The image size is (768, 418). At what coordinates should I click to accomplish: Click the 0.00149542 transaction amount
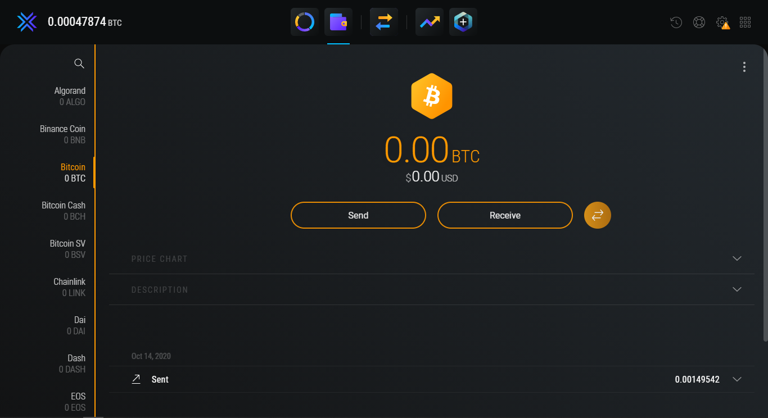(x=697, y=379)
